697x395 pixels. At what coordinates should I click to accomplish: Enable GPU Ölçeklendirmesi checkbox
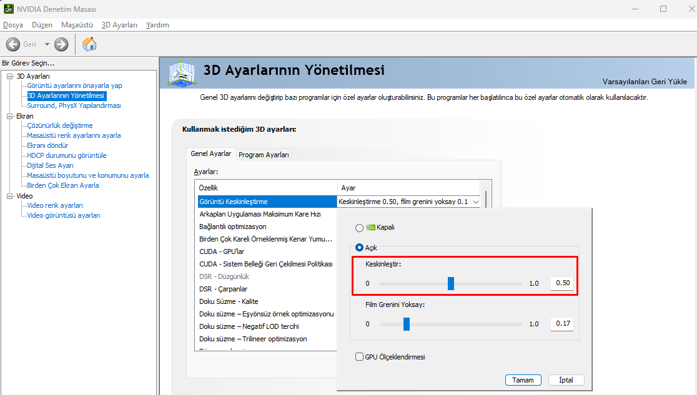(x=359, y=357)
